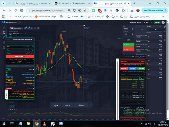Switch to the Pocket Option / Pocket Broker tab

click(x=72, y=3)
